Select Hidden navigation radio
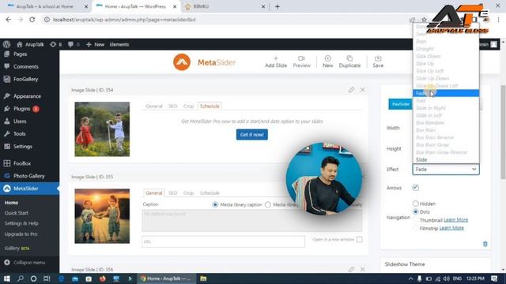 [x=416, y=204]
